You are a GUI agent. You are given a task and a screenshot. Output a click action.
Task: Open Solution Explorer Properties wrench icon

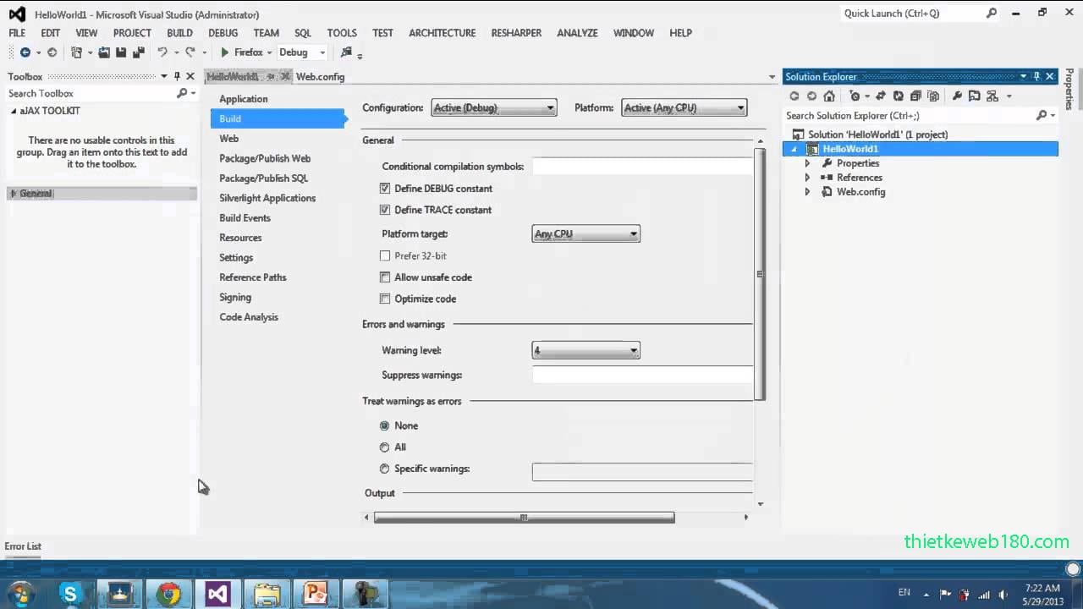pyautogui.click(x=958, y=96)
